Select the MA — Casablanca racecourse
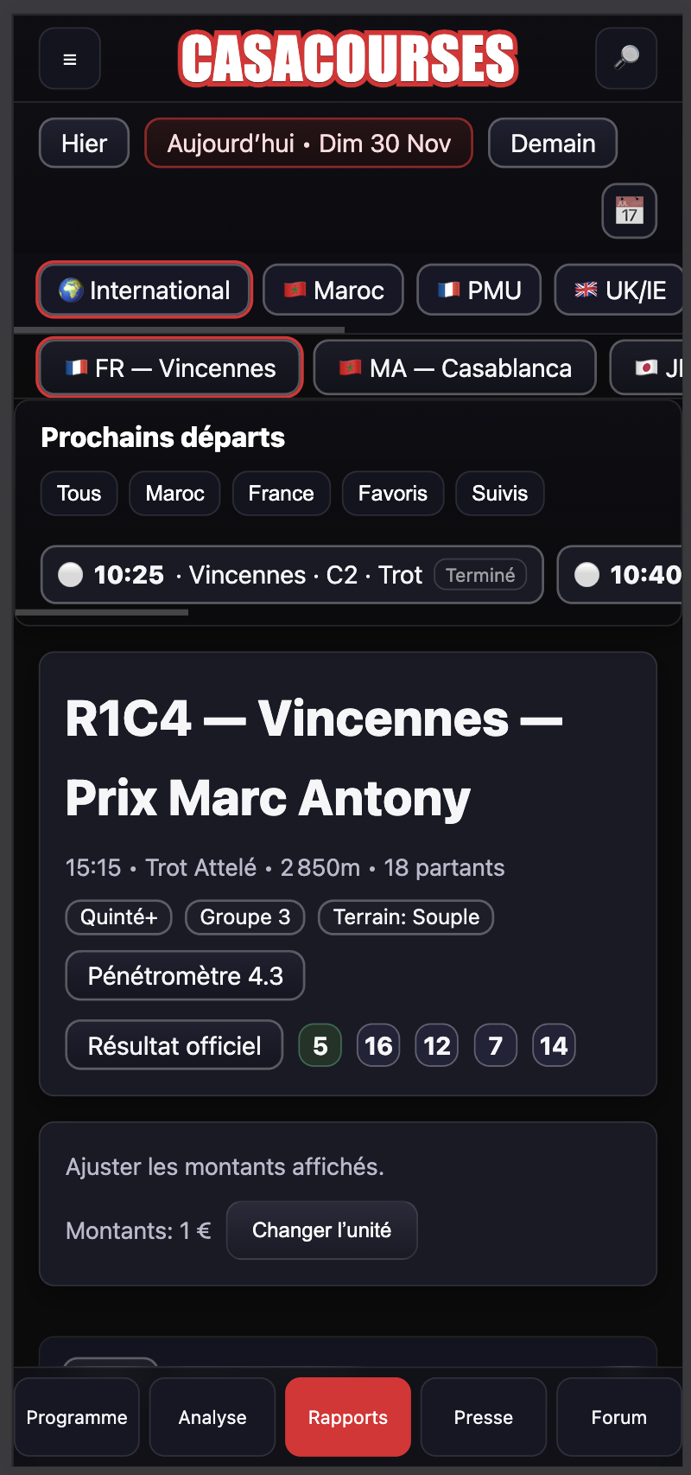This screenshot has width=691, height=1475. [x=455, y=368]
